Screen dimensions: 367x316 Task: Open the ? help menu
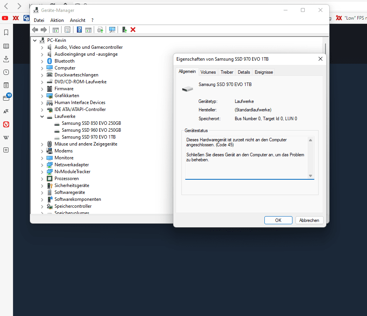click(93, 20)
